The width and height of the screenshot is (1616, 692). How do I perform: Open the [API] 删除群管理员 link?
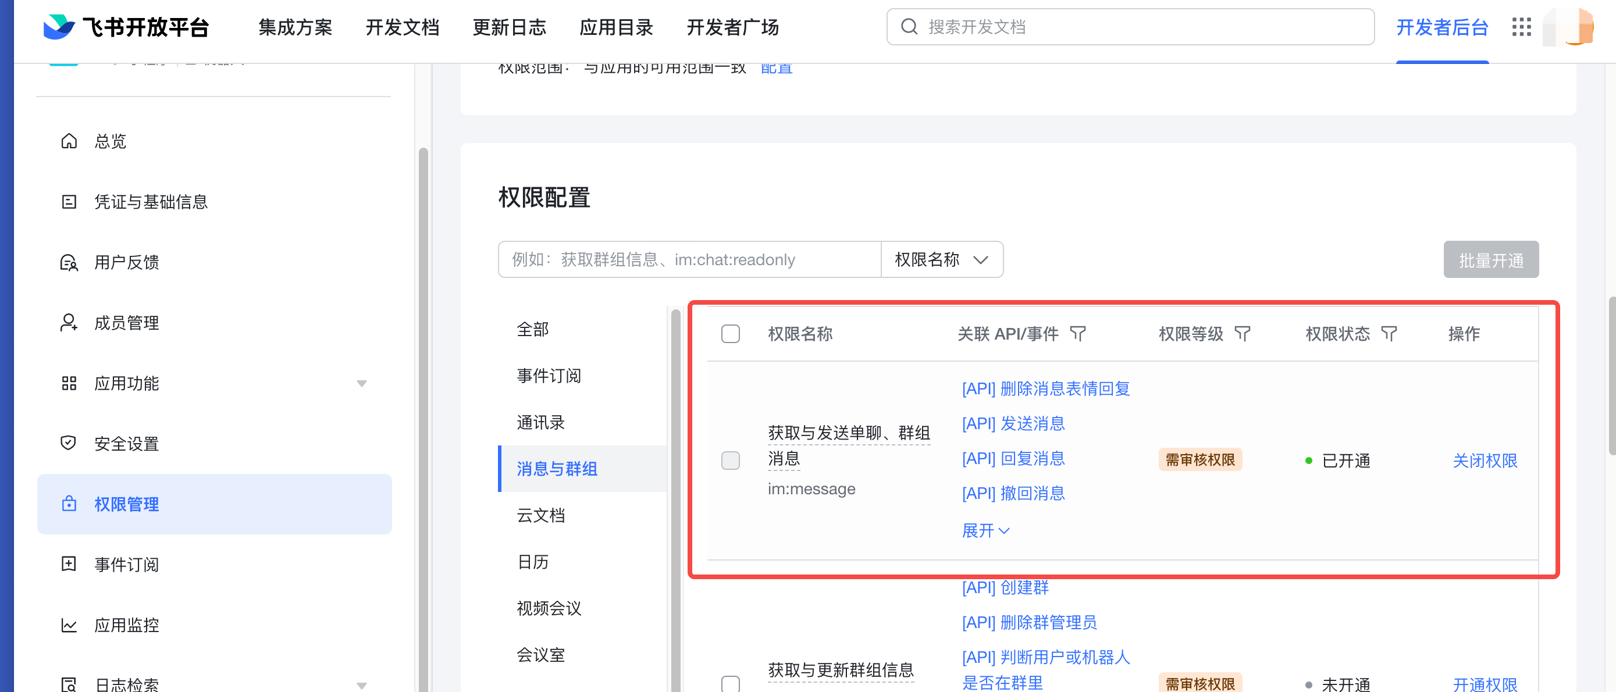(1029, 622)
